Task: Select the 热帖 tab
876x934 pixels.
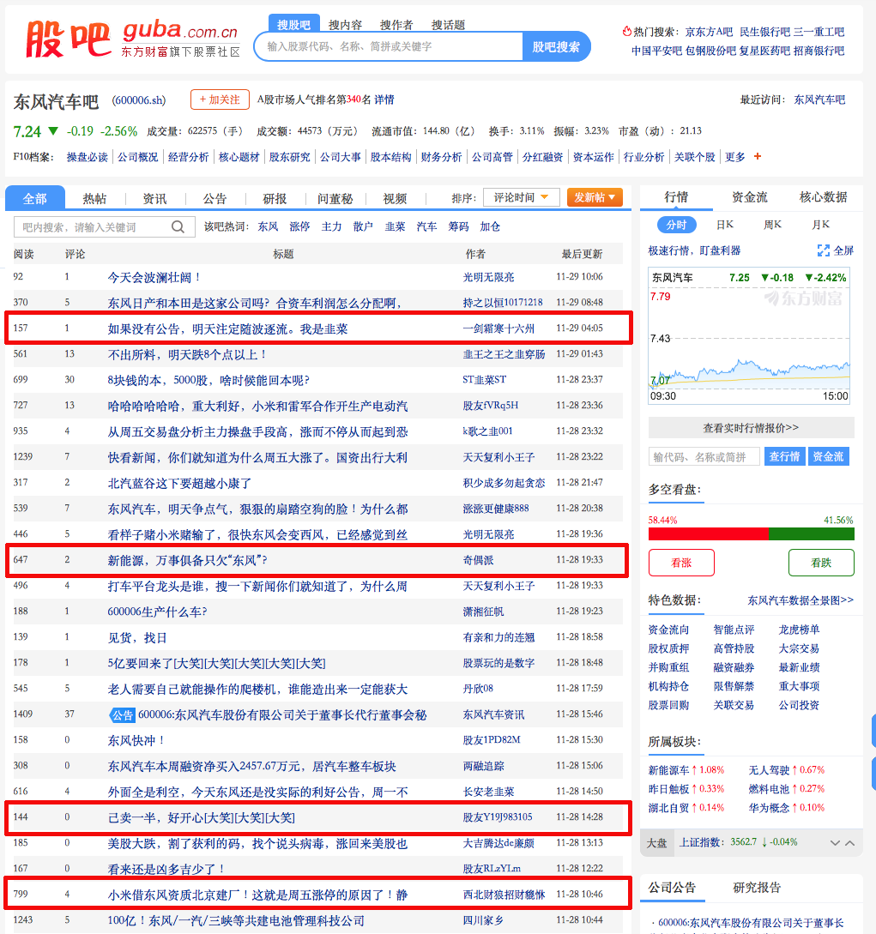Action: (x=94, y=199)
